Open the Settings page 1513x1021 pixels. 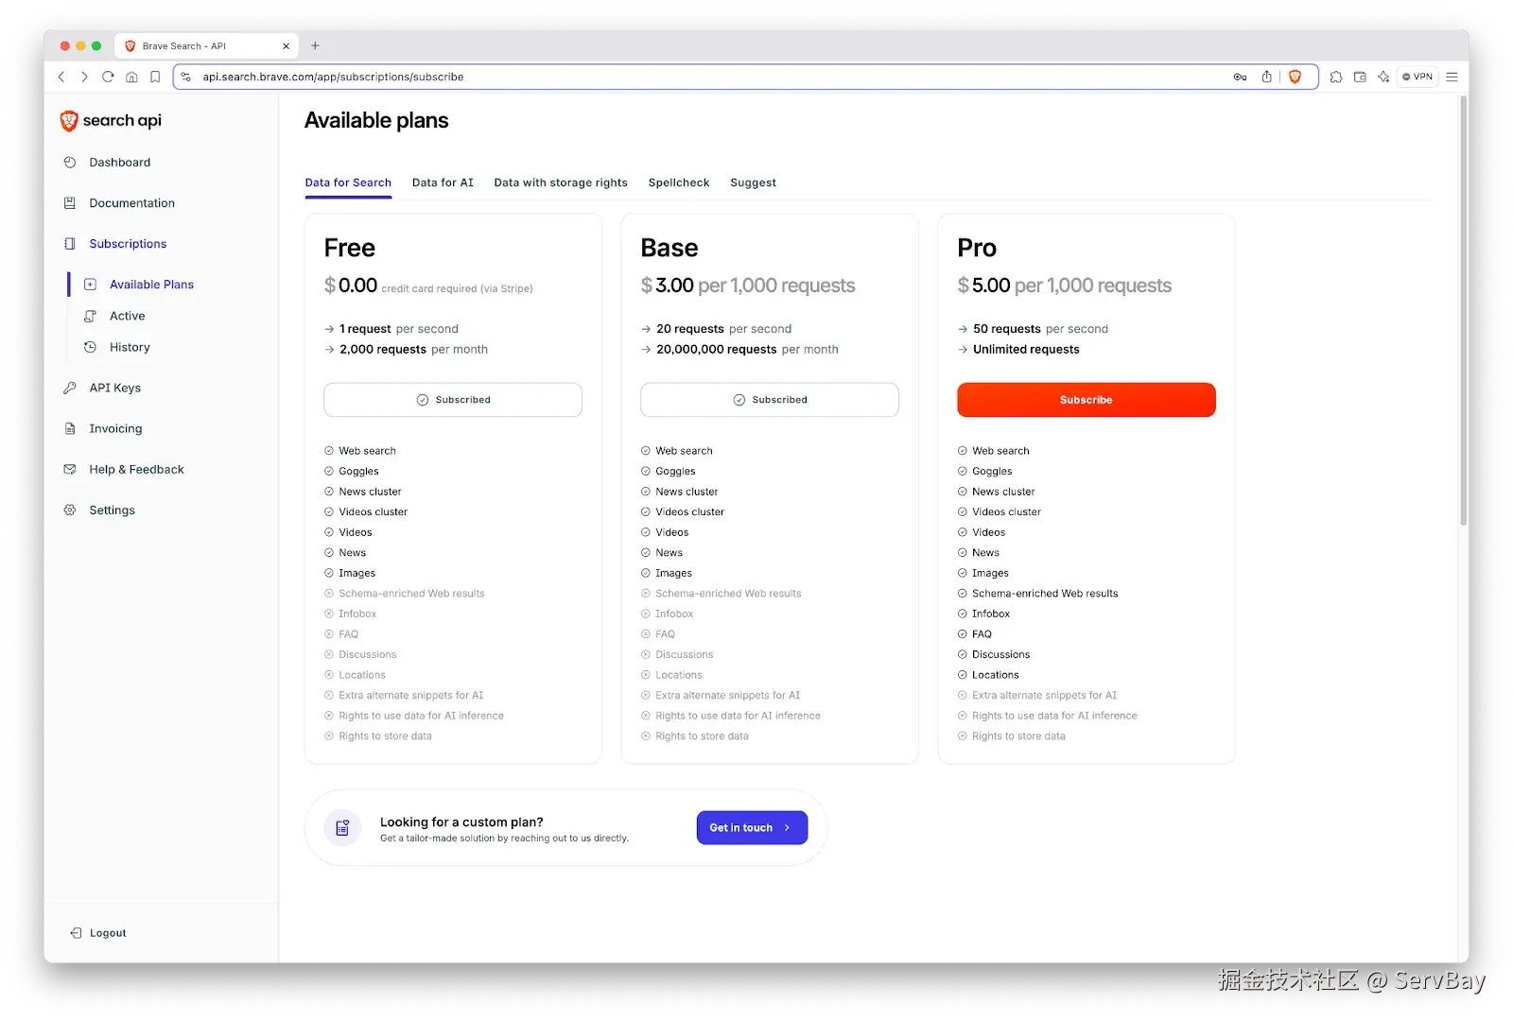[112, 510]
